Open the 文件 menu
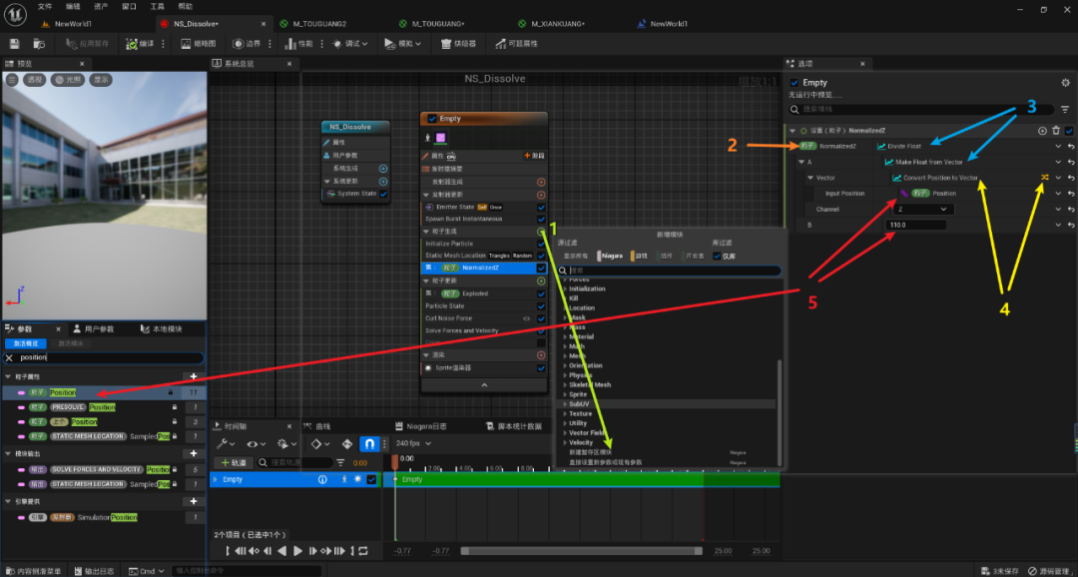The height and width of the screenshot is (577, 1078). click(45, 6)
